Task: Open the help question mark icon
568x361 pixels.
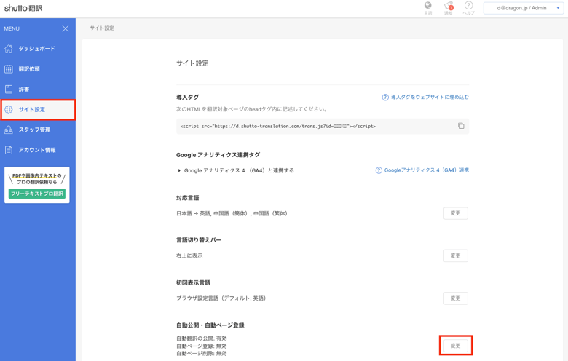Action: (x=468, y=5)
